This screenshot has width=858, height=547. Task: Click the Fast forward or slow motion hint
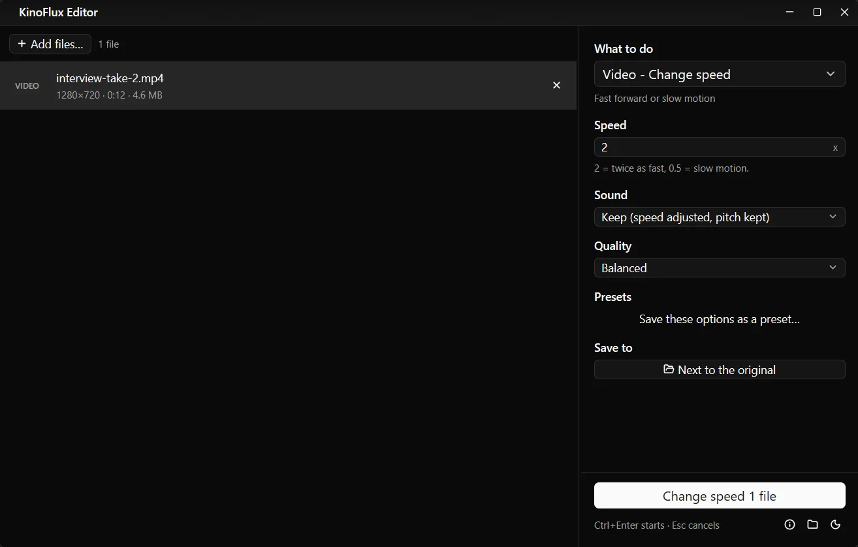654,99
